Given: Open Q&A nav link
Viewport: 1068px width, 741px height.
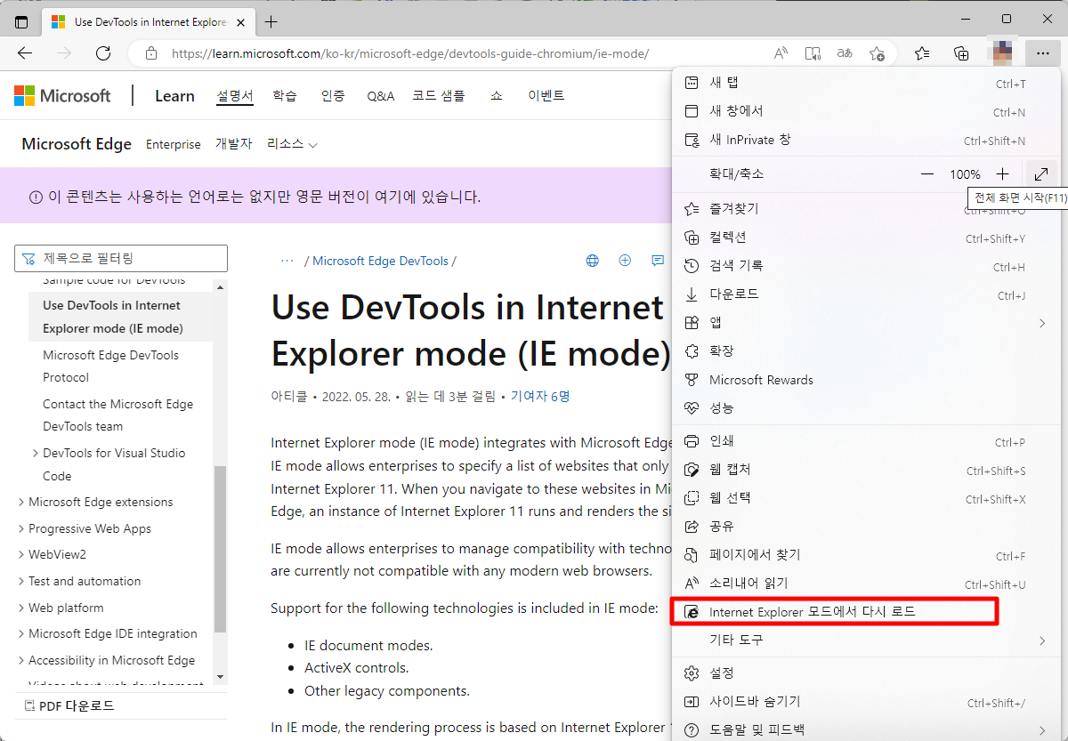Looking at the screenshot, I should point(380,96).
